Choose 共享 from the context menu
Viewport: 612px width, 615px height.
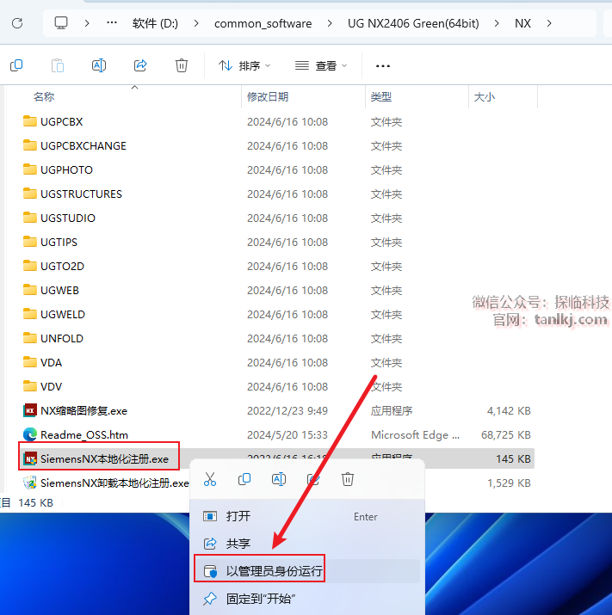tap(307, 544)
